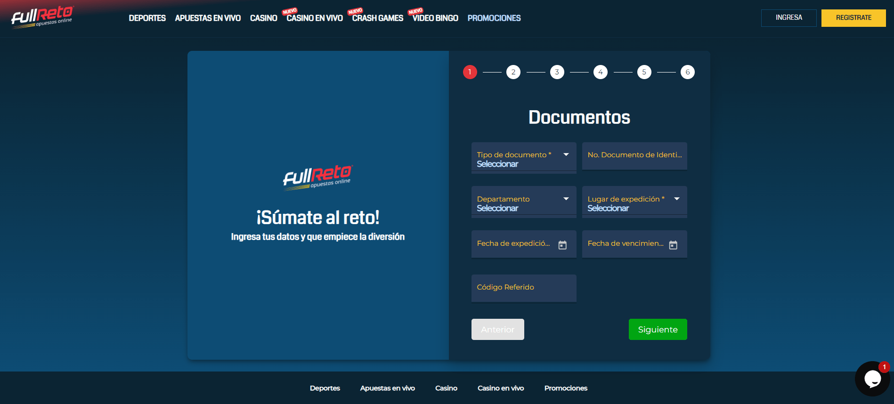The height and width of the screenshot is (404, 894).
Task: Click the REGISTRATE button
Action: (x=853, y=18)
